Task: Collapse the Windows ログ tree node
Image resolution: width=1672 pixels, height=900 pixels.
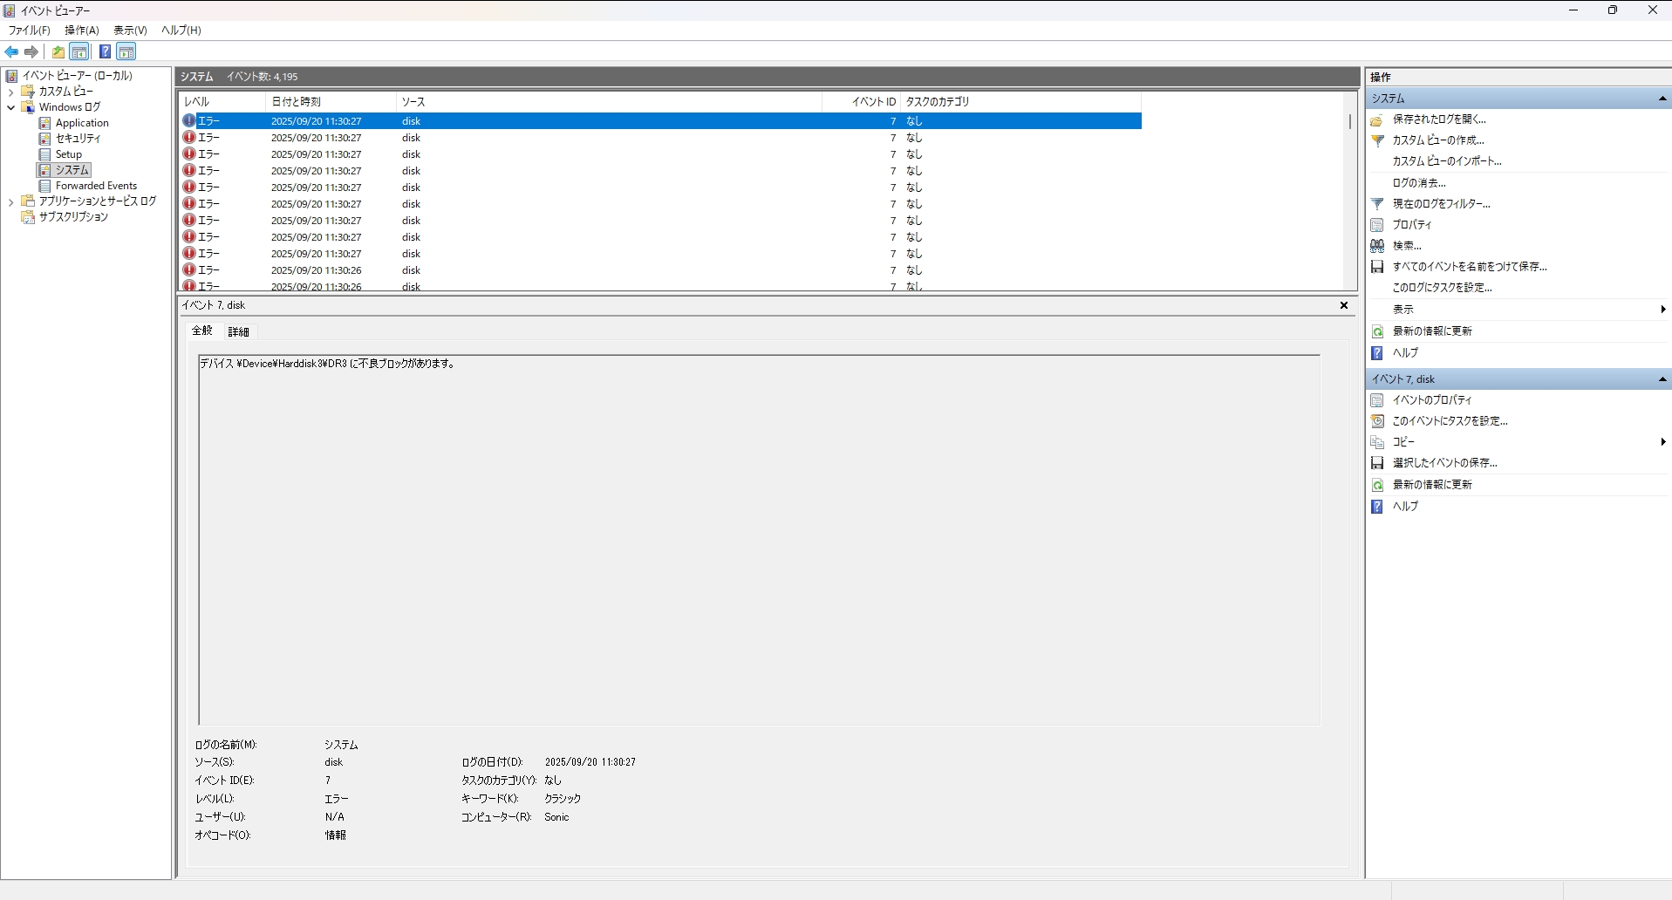Action: (10, 107)
